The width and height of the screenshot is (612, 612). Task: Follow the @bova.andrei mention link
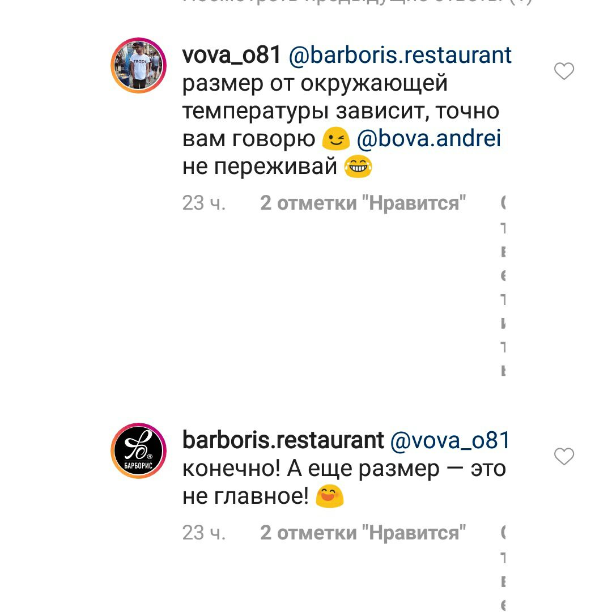429,139
